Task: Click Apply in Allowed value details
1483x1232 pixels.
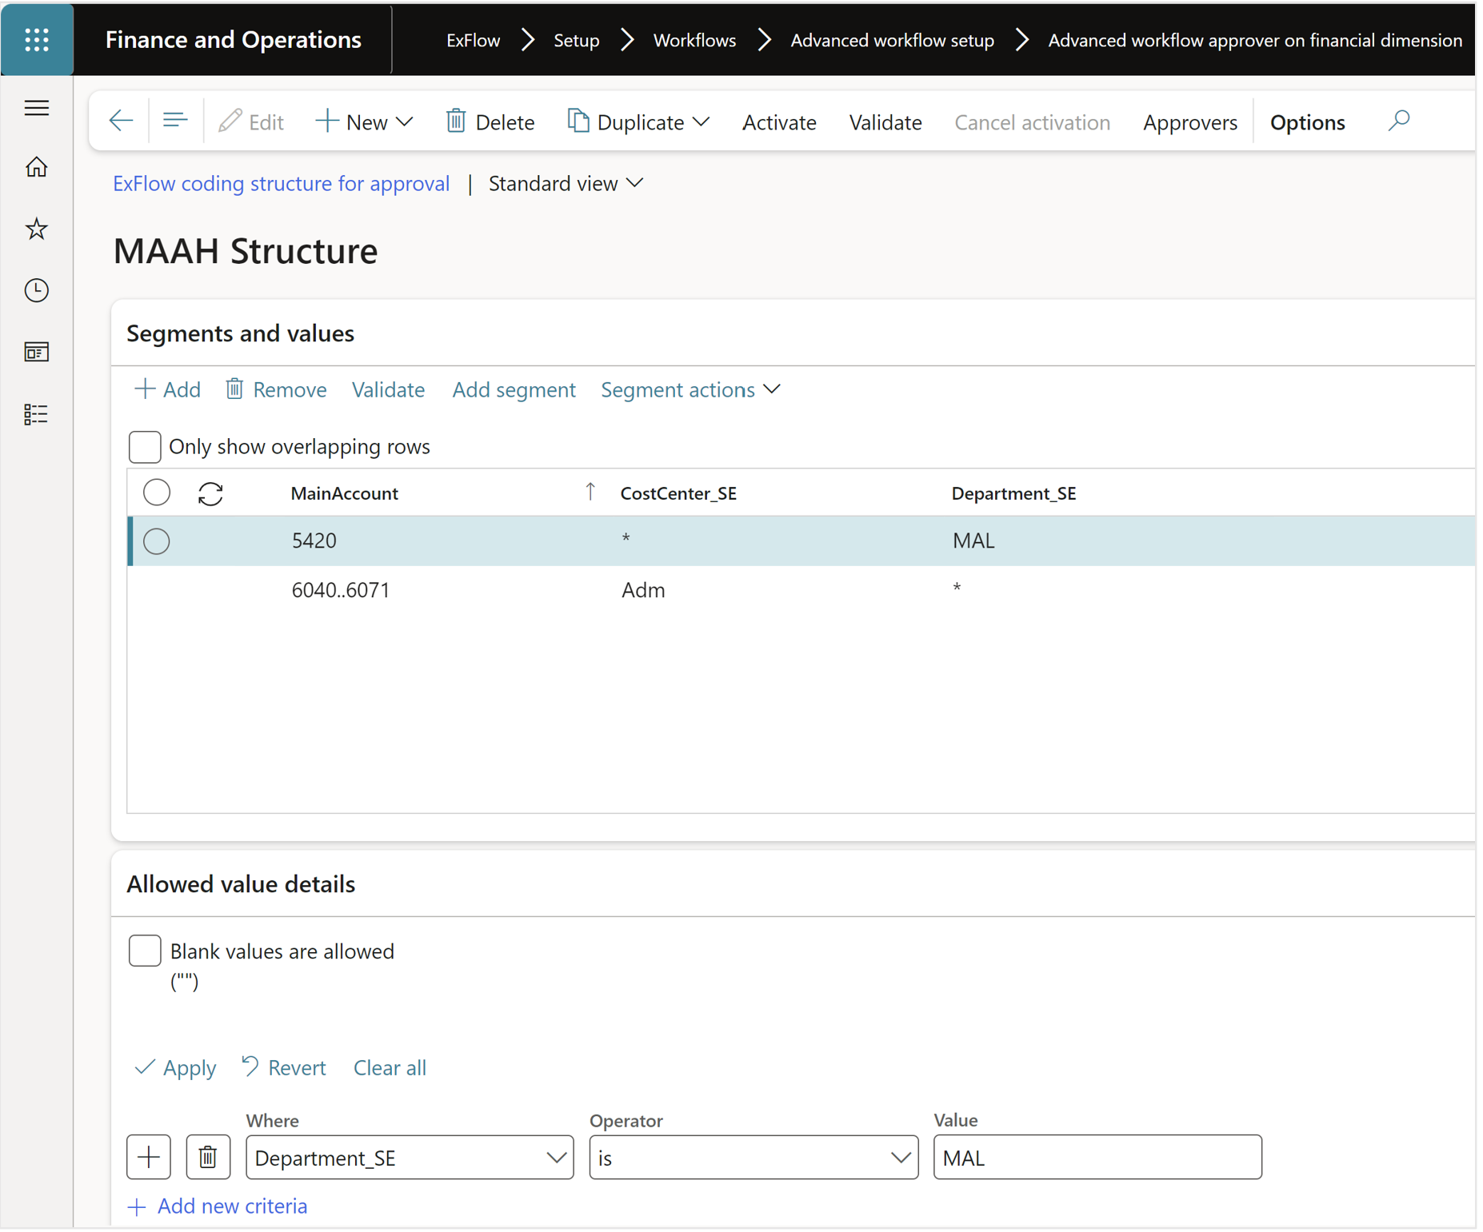Action: pos(175,1067)
